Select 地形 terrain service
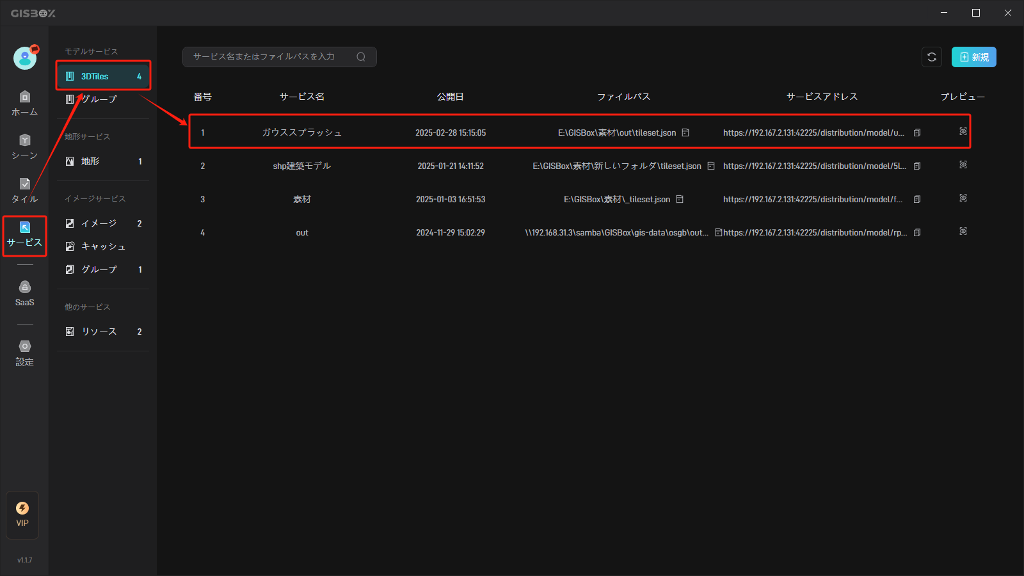This screenshot has height=576, width=1024. (103, 161)
